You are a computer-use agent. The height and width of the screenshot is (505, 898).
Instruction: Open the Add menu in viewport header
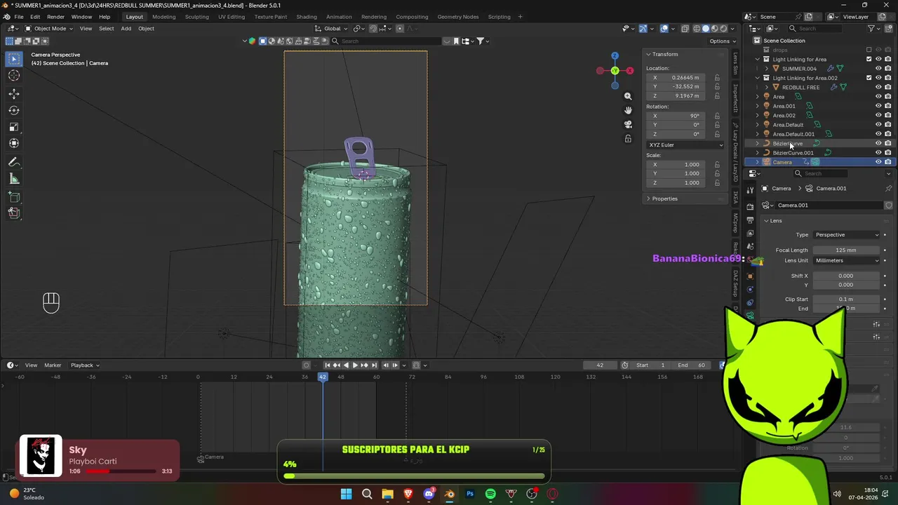point(126,29)
